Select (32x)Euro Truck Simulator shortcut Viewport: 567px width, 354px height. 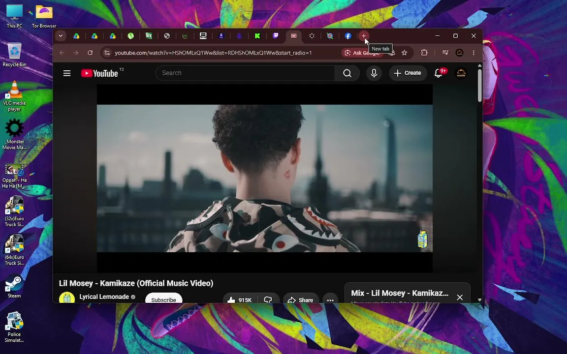[x=14, y=211]
